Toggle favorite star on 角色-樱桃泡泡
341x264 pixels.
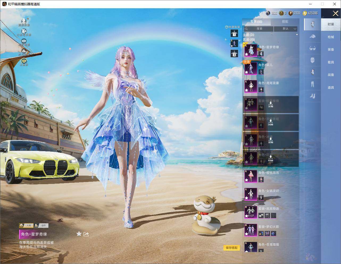tap(247, 180)
